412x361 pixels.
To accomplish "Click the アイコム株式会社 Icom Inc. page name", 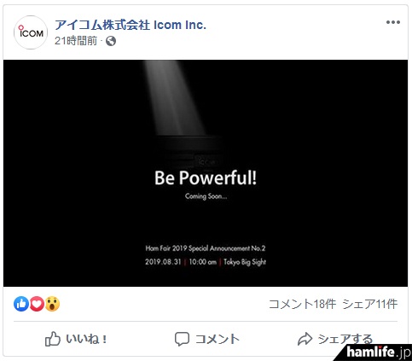I will click(131, 25).
